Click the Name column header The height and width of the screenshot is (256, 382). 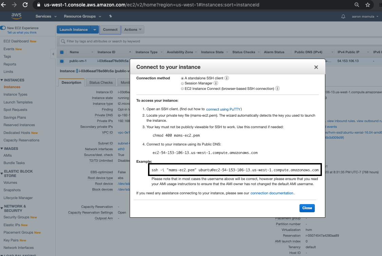click(74, 52)
